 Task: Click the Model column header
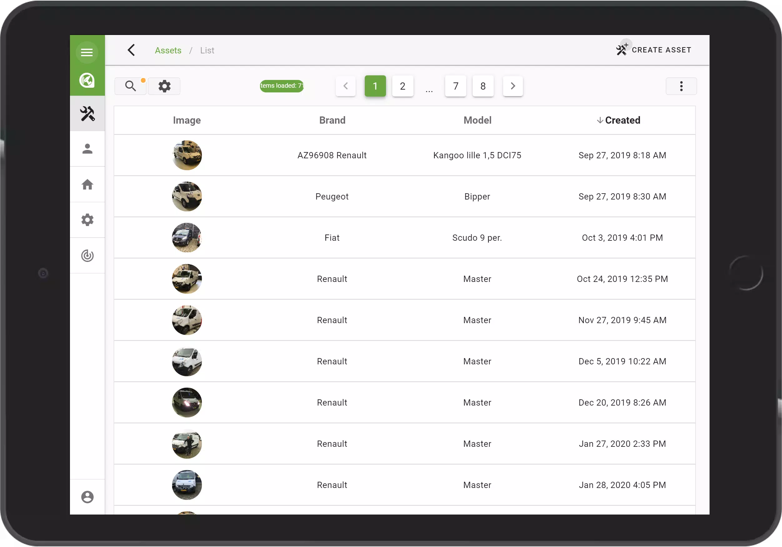478,120
